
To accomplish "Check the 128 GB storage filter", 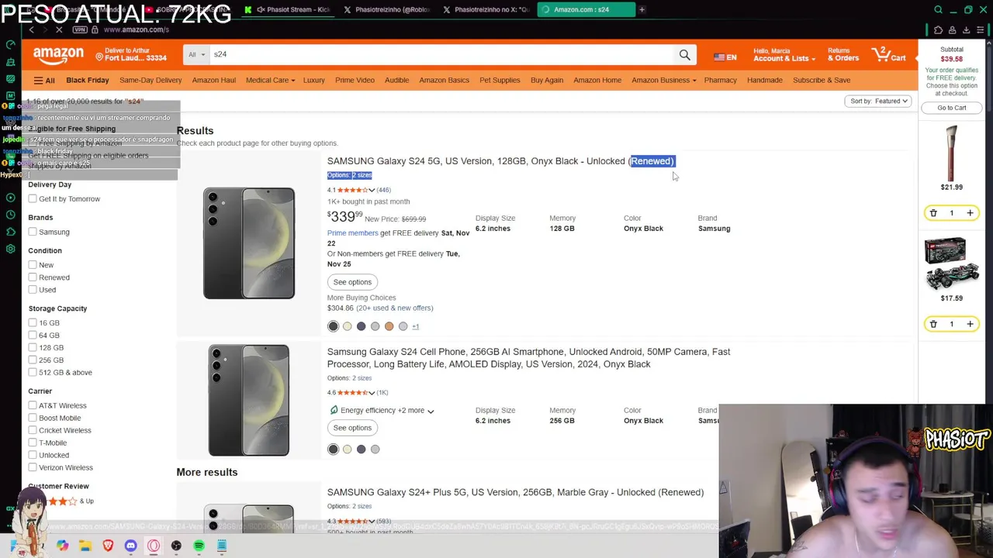I will tap(33, 348).
